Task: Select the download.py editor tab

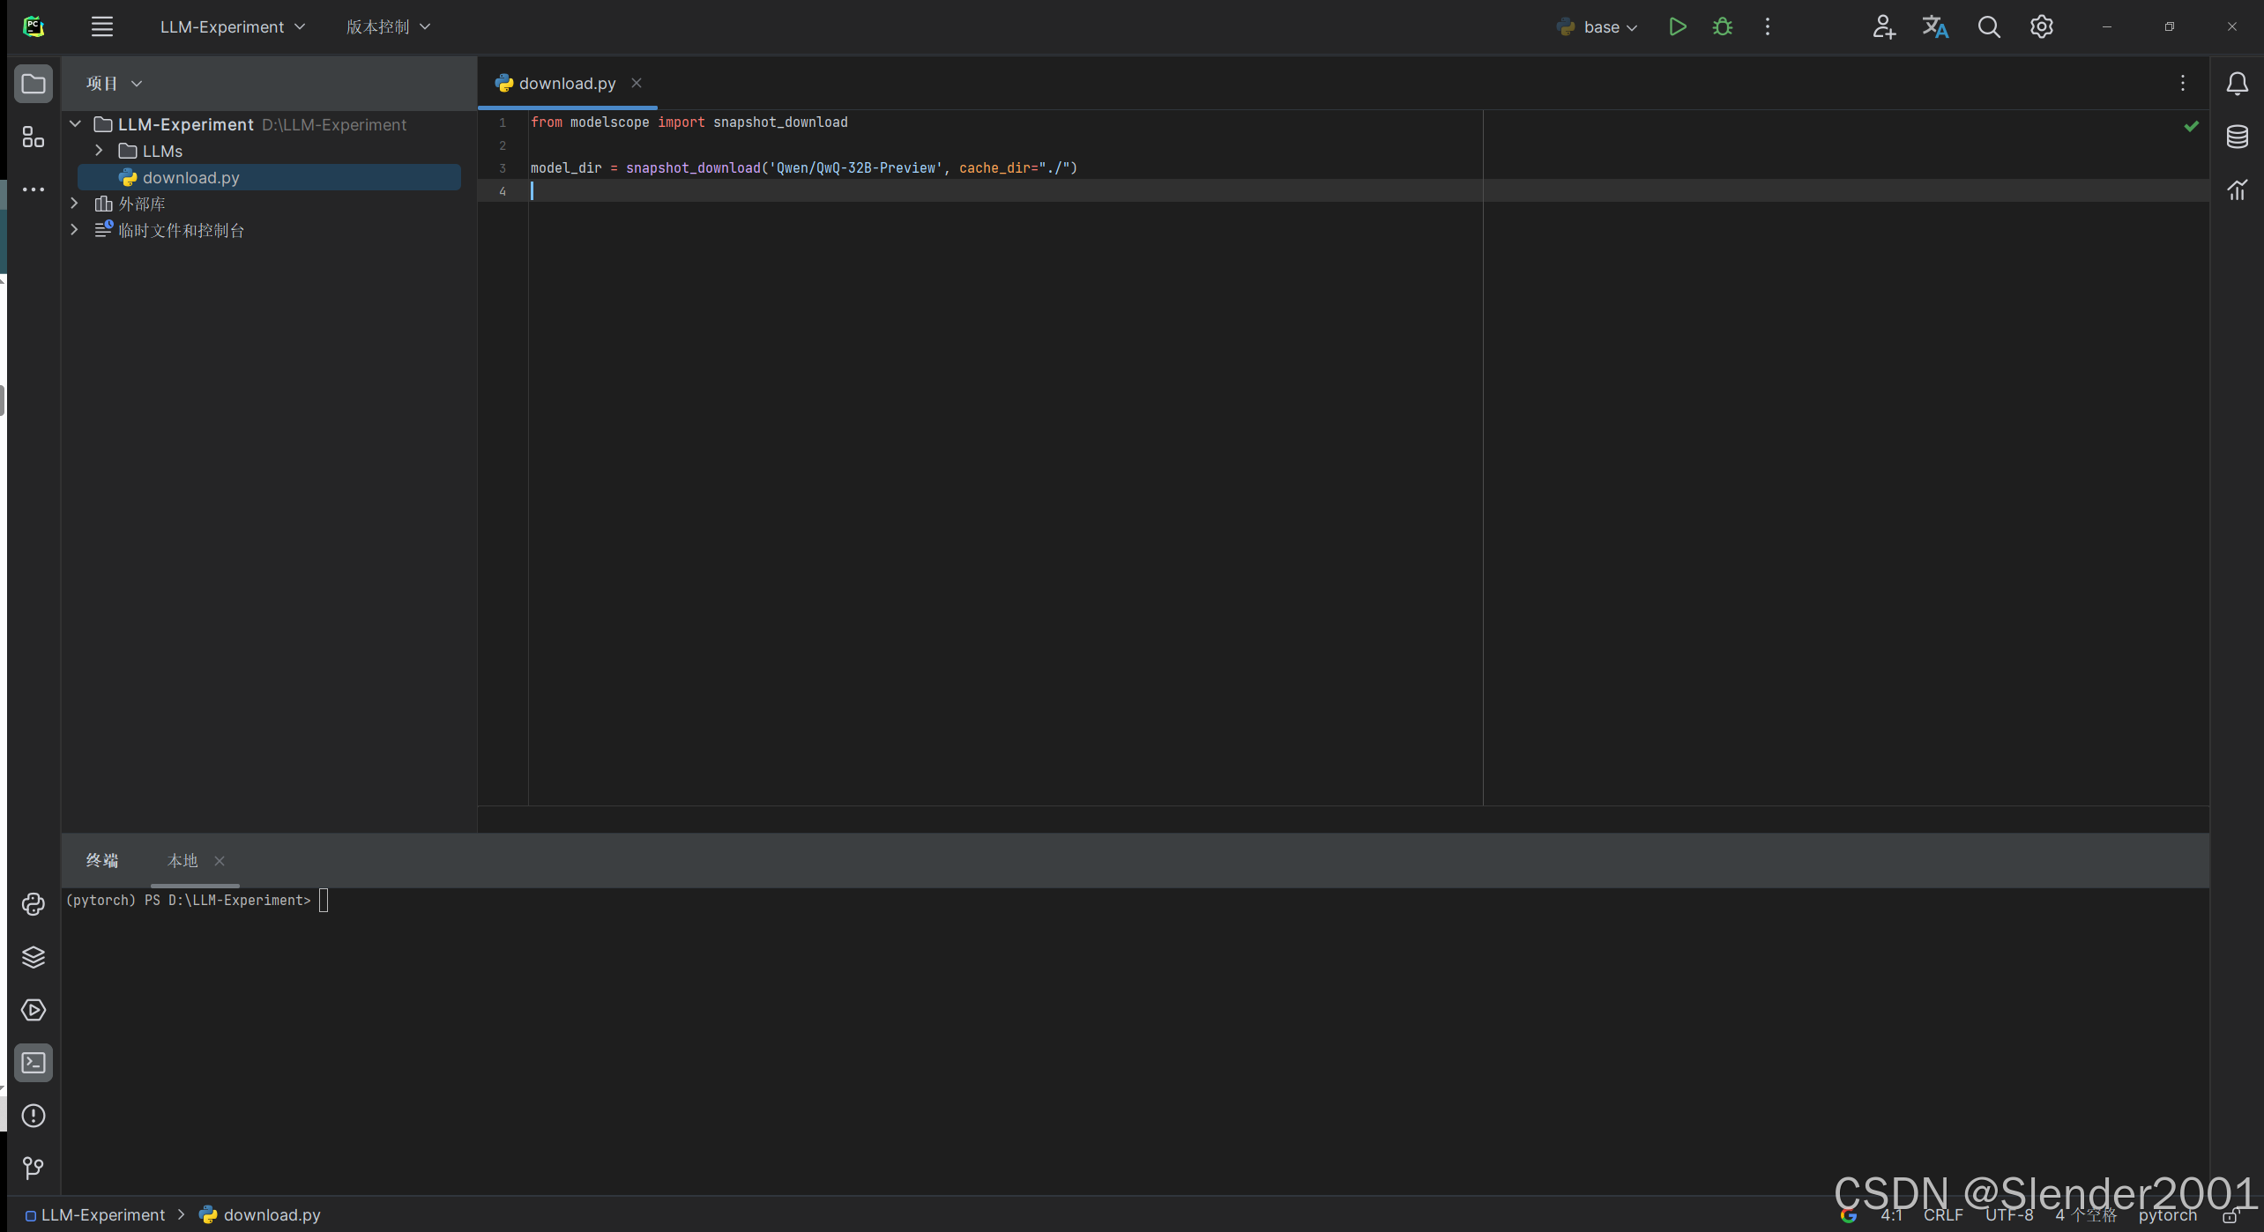Action: [x=566, y=83]
